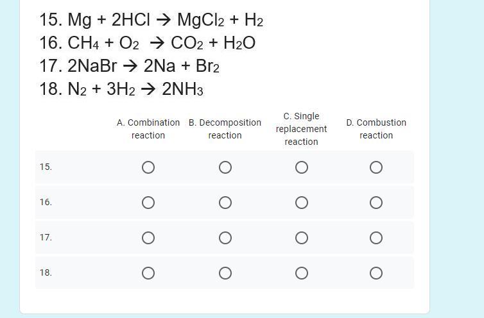The image size is (484, 318).
Task: Pick Combustion reaction for question 17
Action: click(376, 238)
